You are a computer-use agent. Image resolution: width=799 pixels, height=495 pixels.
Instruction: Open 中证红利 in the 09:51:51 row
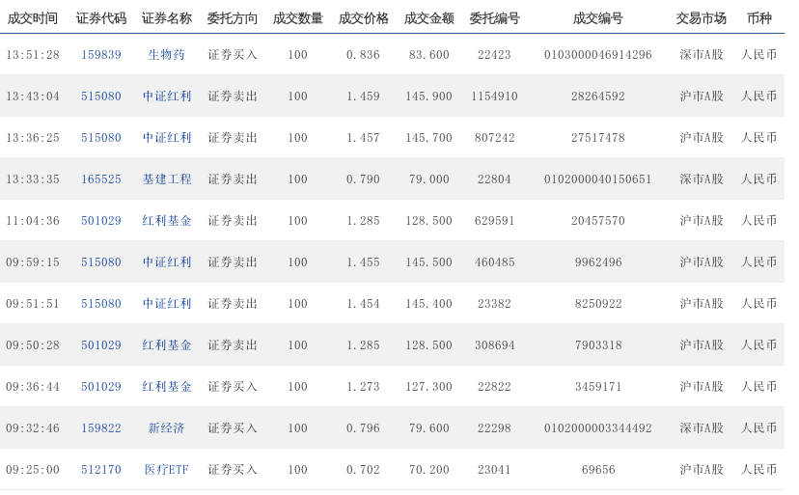(167, 304)
